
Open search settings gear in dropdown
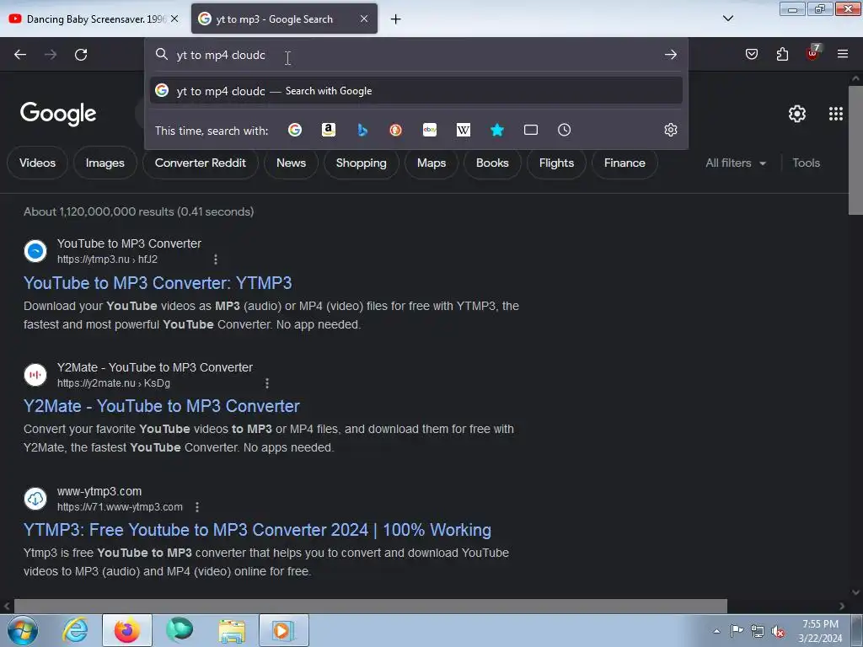coord(670,130)
